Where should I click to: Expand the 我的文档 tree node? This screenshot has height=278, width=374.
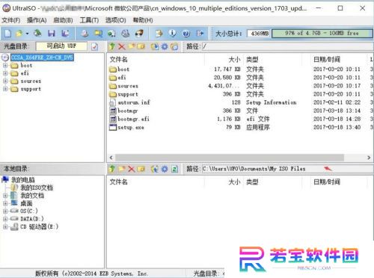[x=5, y=196]
